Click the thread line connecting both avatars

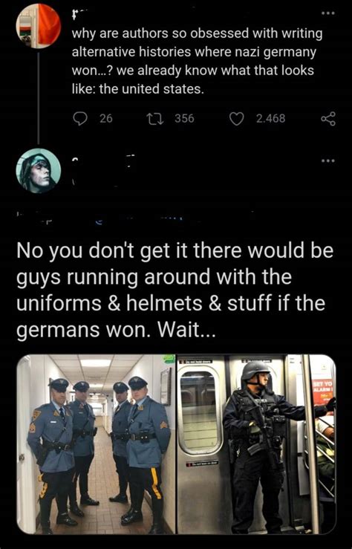coord(38,97)
